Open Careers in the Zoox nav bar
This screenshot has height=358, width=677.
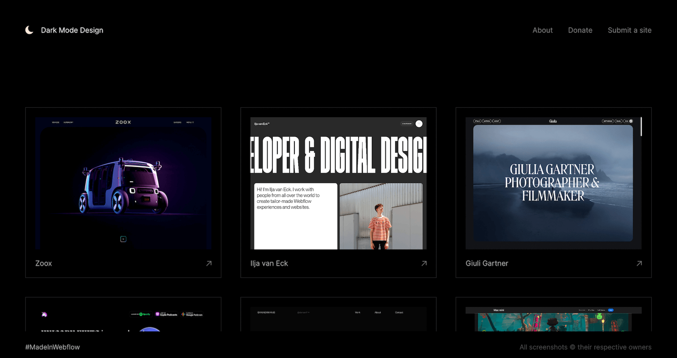pyautogui.click(x=177, y=122)
